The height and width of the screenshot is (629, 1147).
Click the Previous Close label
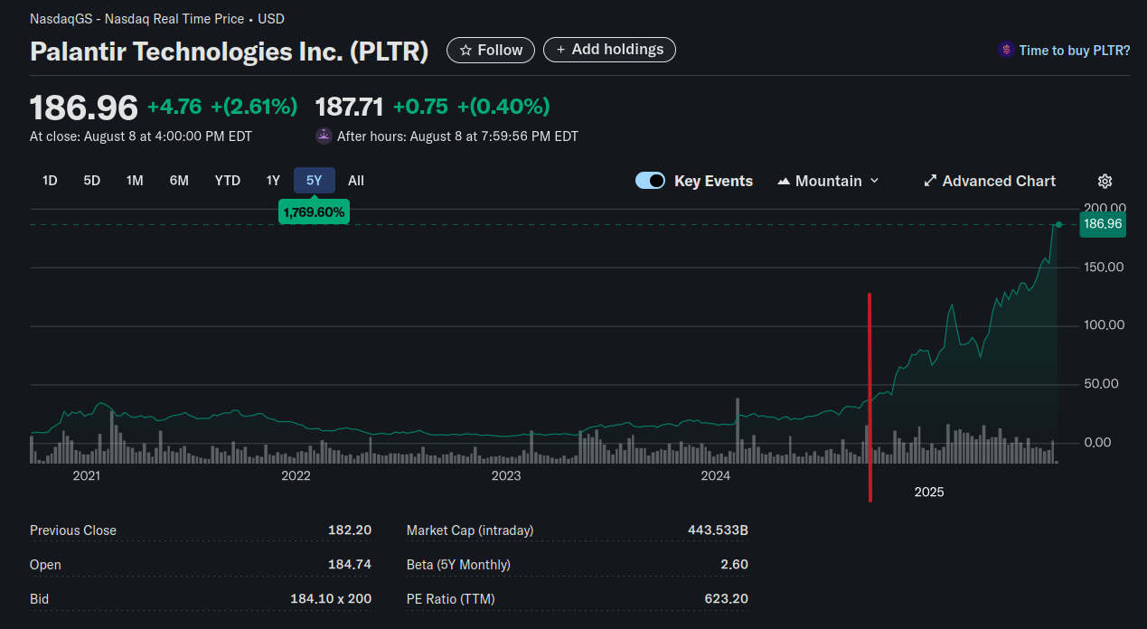[x=73, y=530]
